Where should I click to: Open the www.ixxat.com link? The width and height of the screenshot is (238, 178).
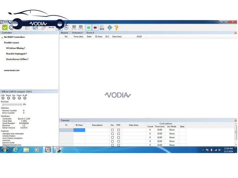tap(12, 70)
